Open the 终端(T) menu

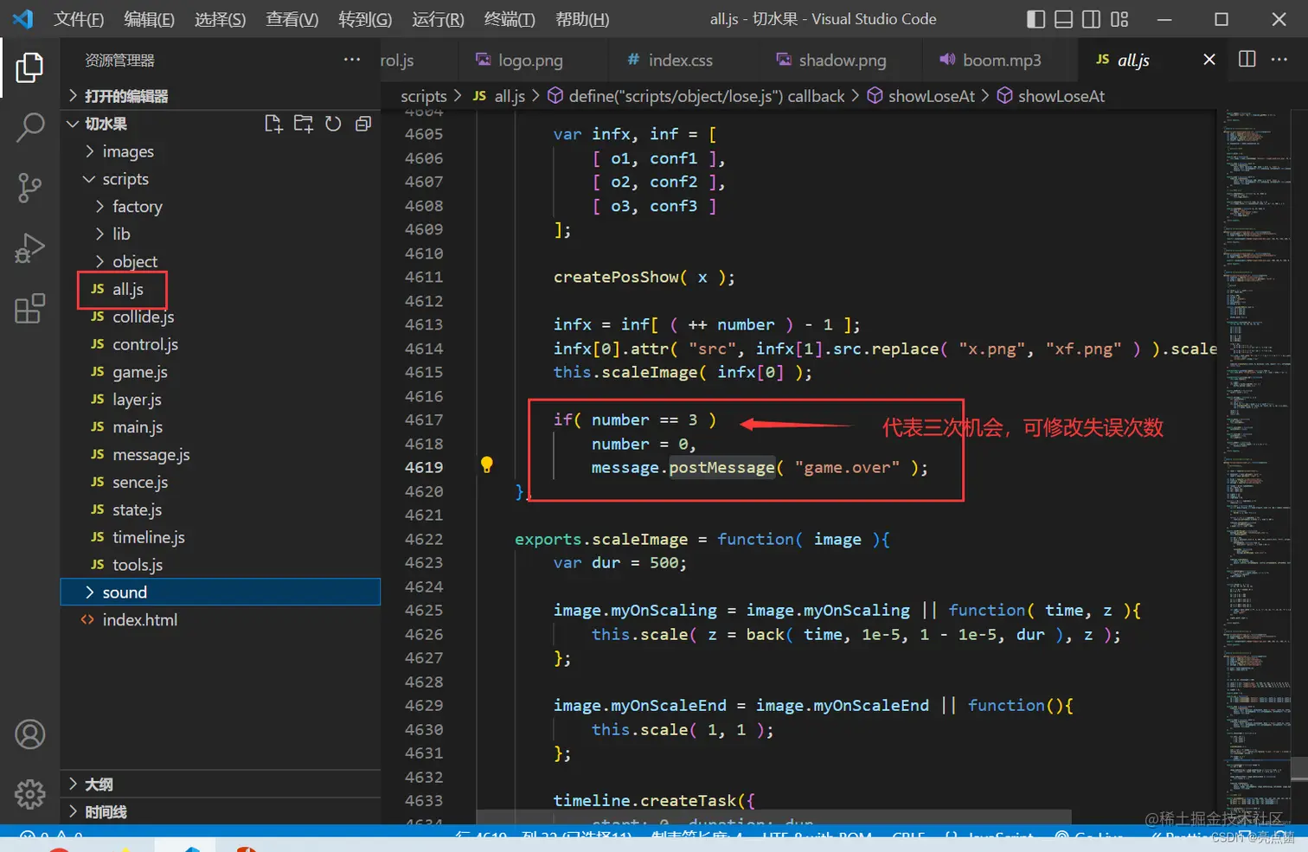tap(510, 19)
